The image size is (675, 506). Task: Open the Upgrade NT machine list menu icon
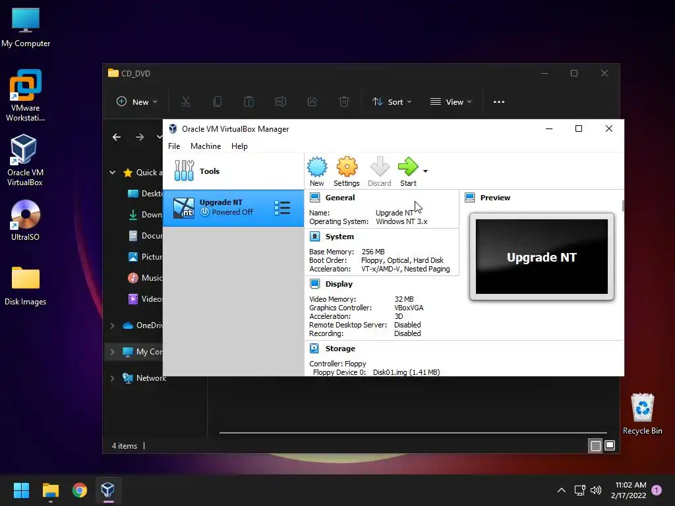pos(282,208)
